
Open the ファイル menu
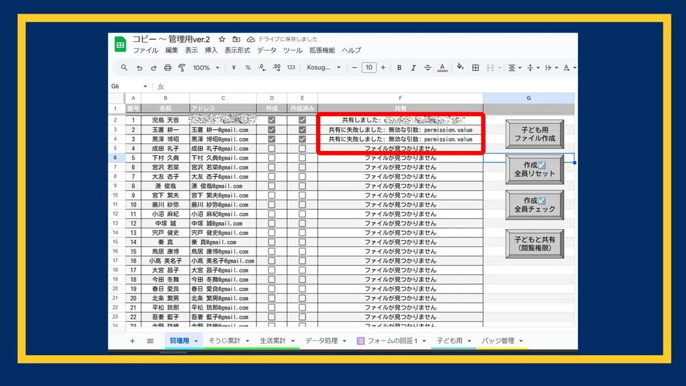point(146,50)
